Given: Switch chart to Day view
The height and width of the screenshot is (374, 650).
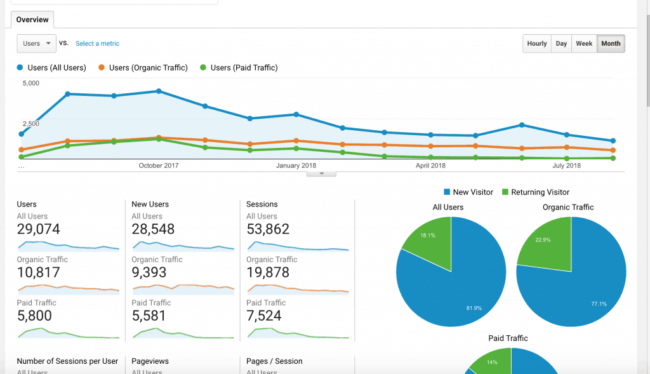Looking at the screenshot, I should click(561, 44).
